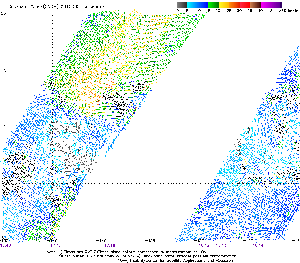Select the 'Rapidsact Winds(25KM) 20150627 ascending' title

pos(57,7)
